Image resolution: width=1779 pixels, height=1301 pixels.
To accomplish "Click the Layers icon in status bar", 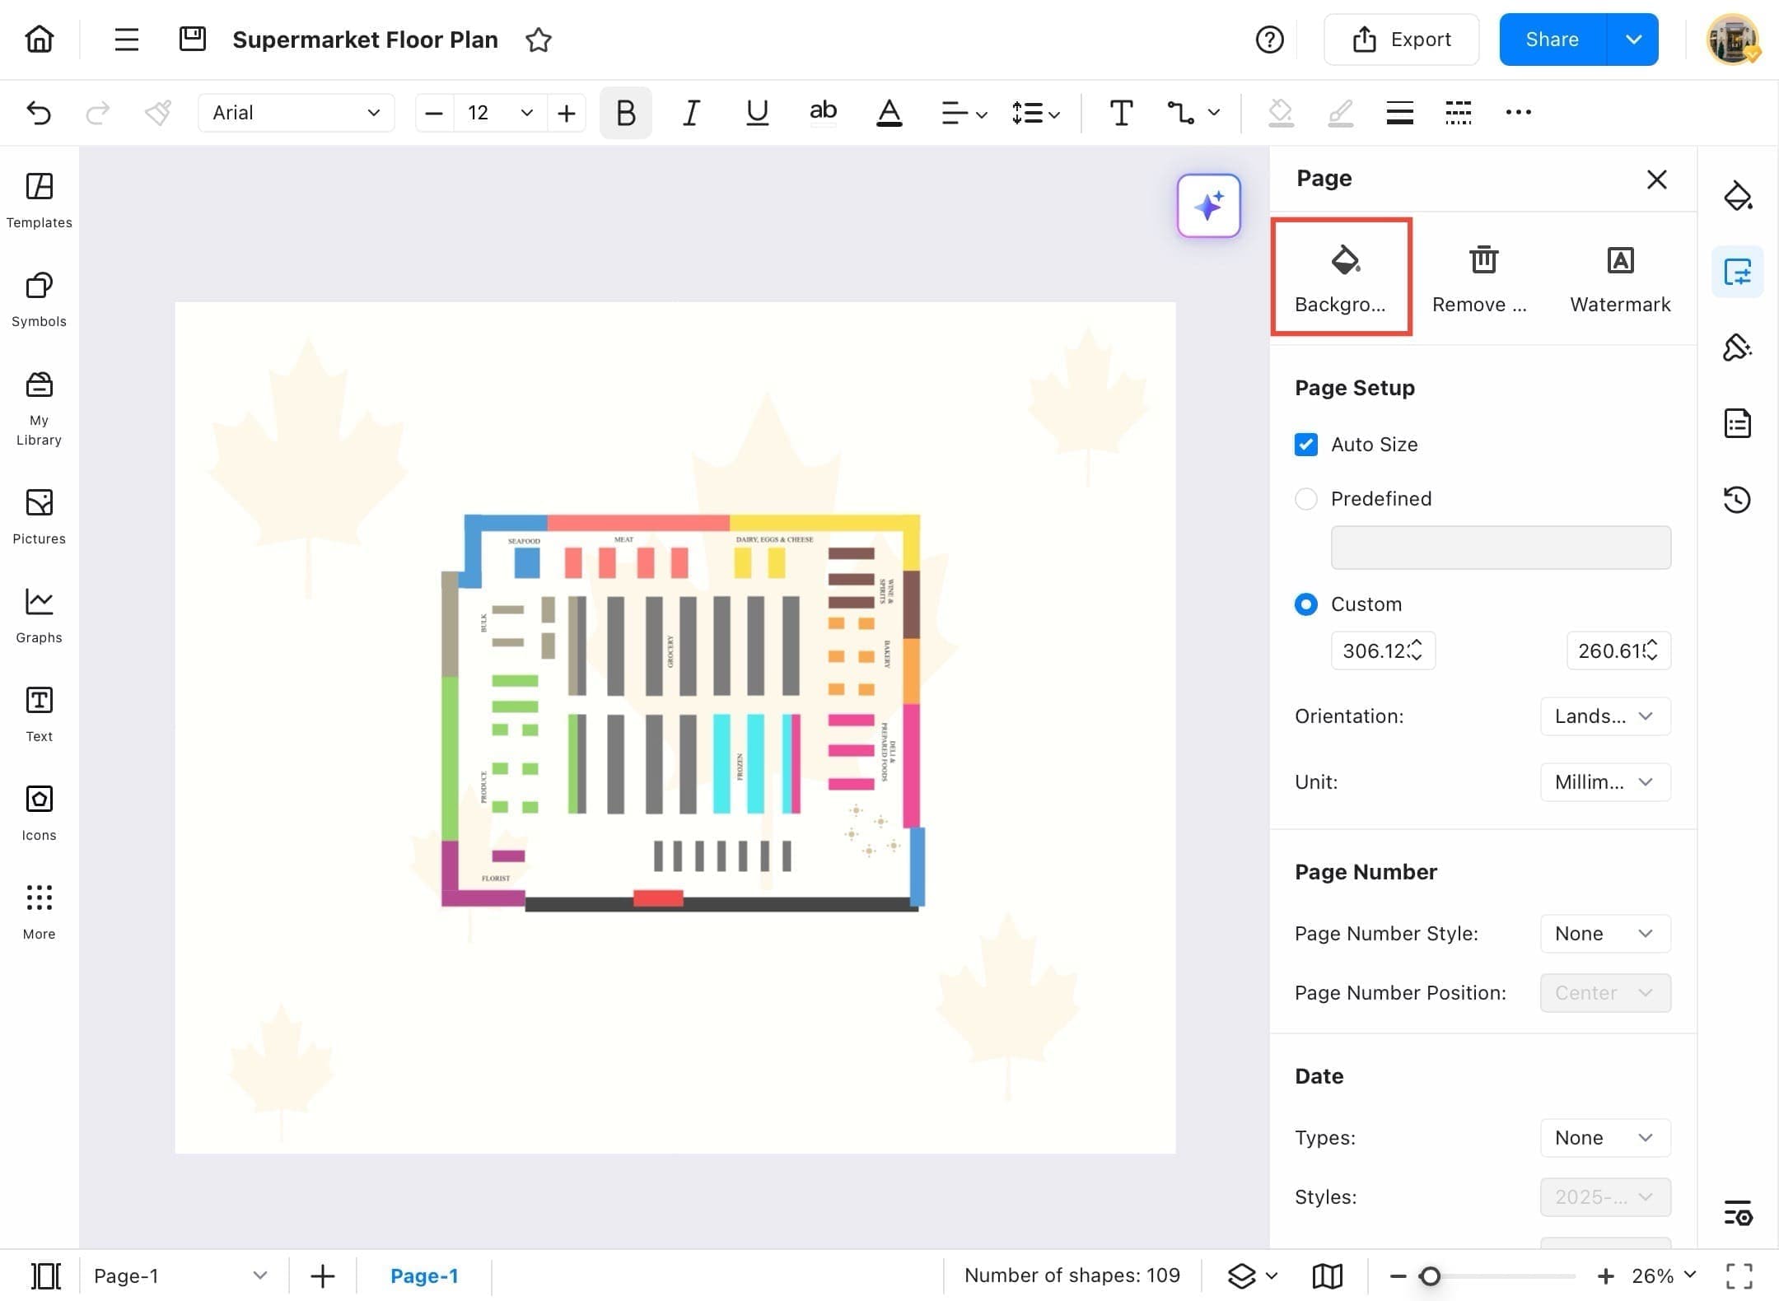I will coord(1241,1275).
